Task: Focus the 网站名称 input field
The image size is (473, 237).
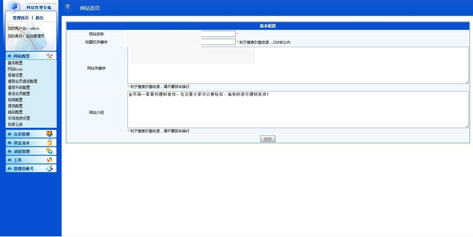Action: 218,34
